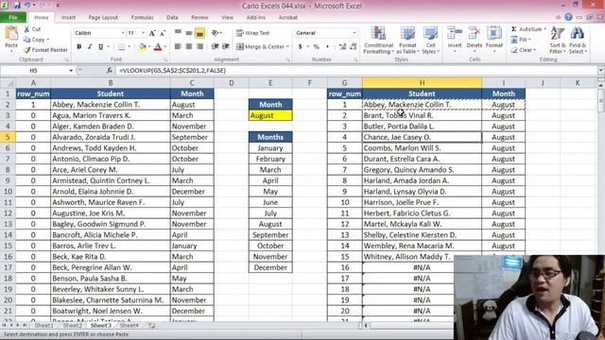Toggle Wrap Text
605x340 pixels.
coord(252,33)
